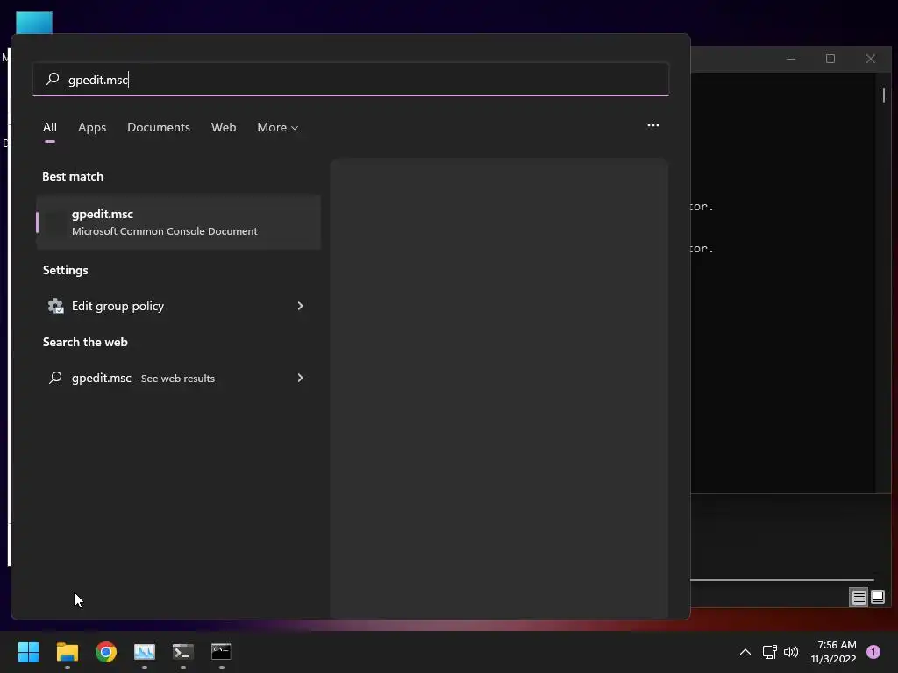Minimize the console window behind search
This screenshot has width=898, height=673.
click(x=791, y=59)
